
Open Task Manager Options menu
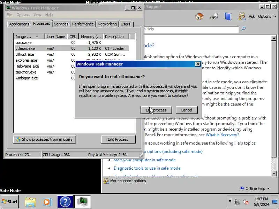pos(23,15)
